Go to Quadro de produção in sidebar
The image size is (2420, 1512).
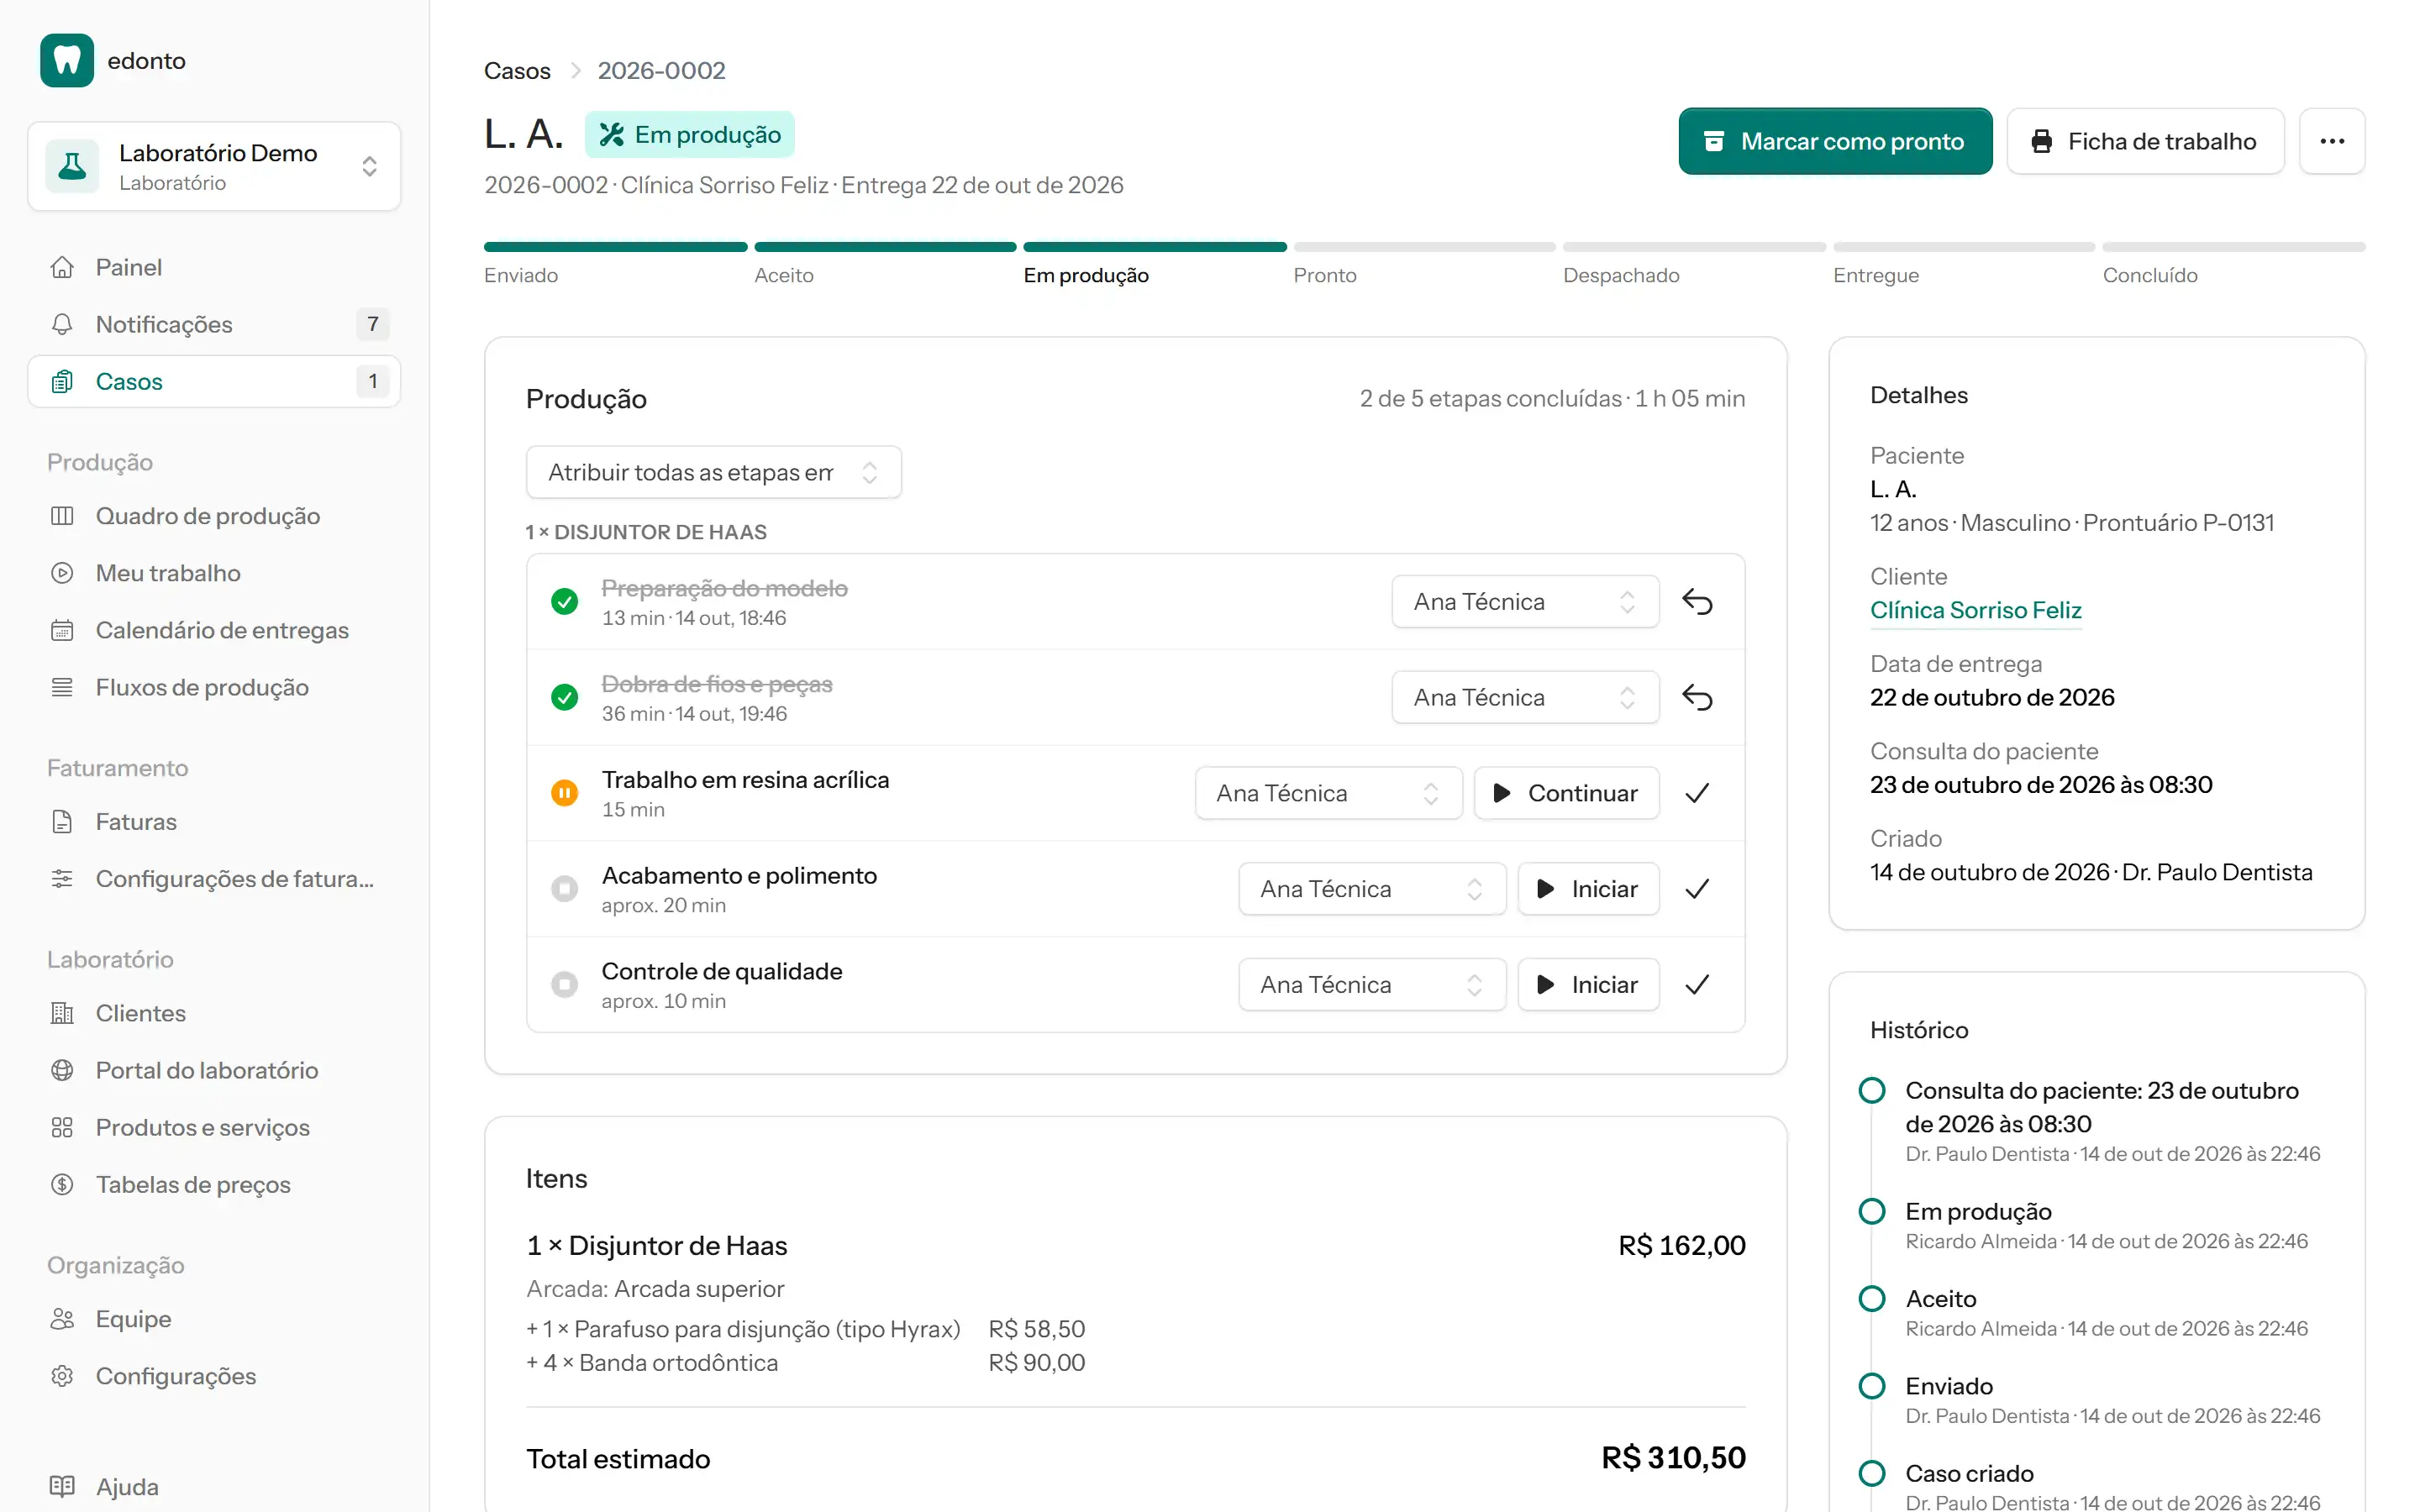[207, 516]
